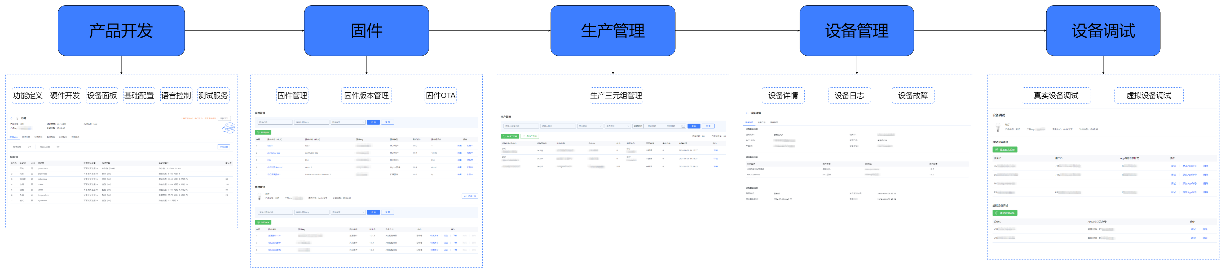Click the blue query button in 生产管理
Viewport: 1225px width, 273px height.
[x=694, y=126]
